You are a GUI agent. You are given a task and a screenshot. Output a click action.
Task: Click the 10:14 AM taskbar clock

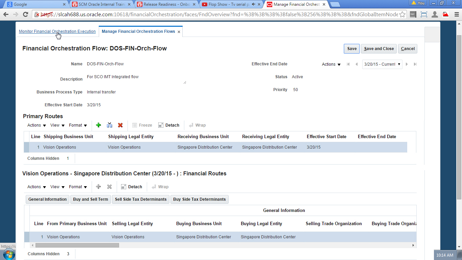(x=445, y=255)
